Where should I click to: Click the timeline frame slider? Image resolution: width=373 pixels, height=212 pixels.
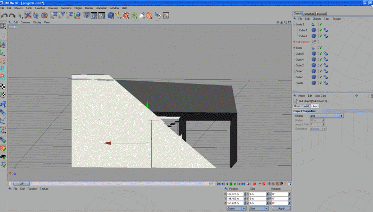[22, 183]
